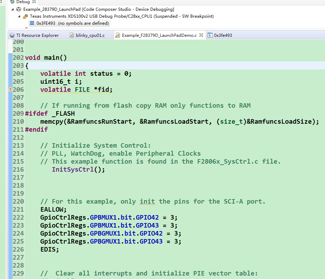Click the '#ifdef _FLASH' directive

coord(50,114)
